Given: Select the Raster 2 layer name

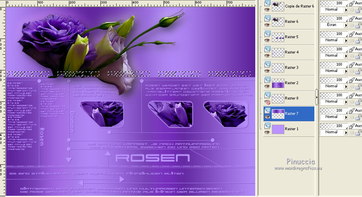Looking at the screenshot, I should pyautogui.click(x=291, y=83).
